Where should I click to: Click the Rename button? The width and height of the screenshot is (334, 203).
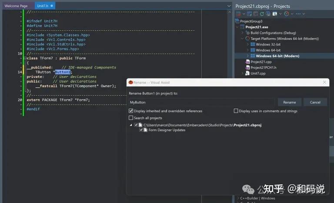[x=290, y=102]
